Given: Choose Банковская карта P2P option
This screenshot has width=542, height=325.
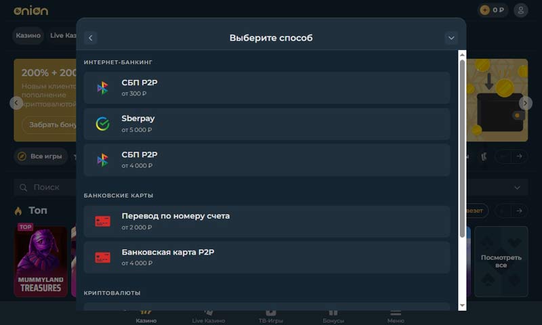Looking at the screenshot, I should pyautogui.click(x=267, y=257).
